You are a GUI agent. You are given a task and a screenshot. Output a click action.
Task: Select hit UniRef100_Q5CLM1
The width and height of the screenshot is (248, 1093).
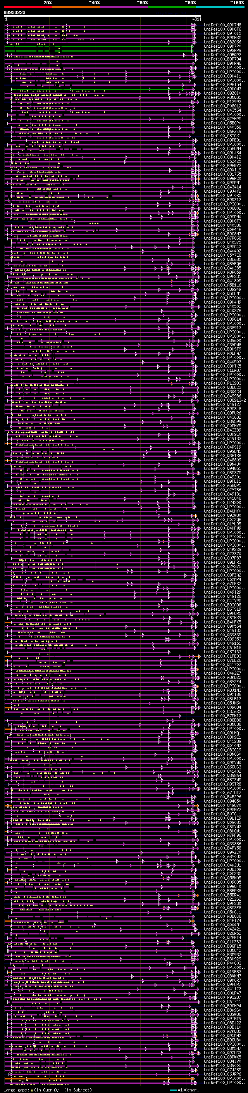[x=222, y=294]
